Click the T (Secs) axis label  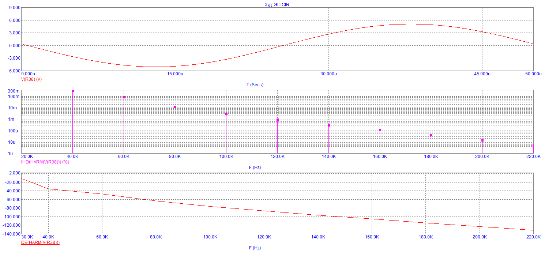point(255,85)
